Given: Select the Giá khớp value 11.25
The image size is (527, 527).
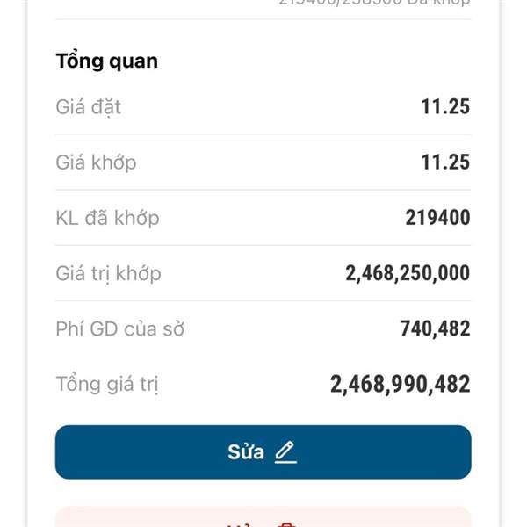Looking at the screenshot, I should (445, 162).
